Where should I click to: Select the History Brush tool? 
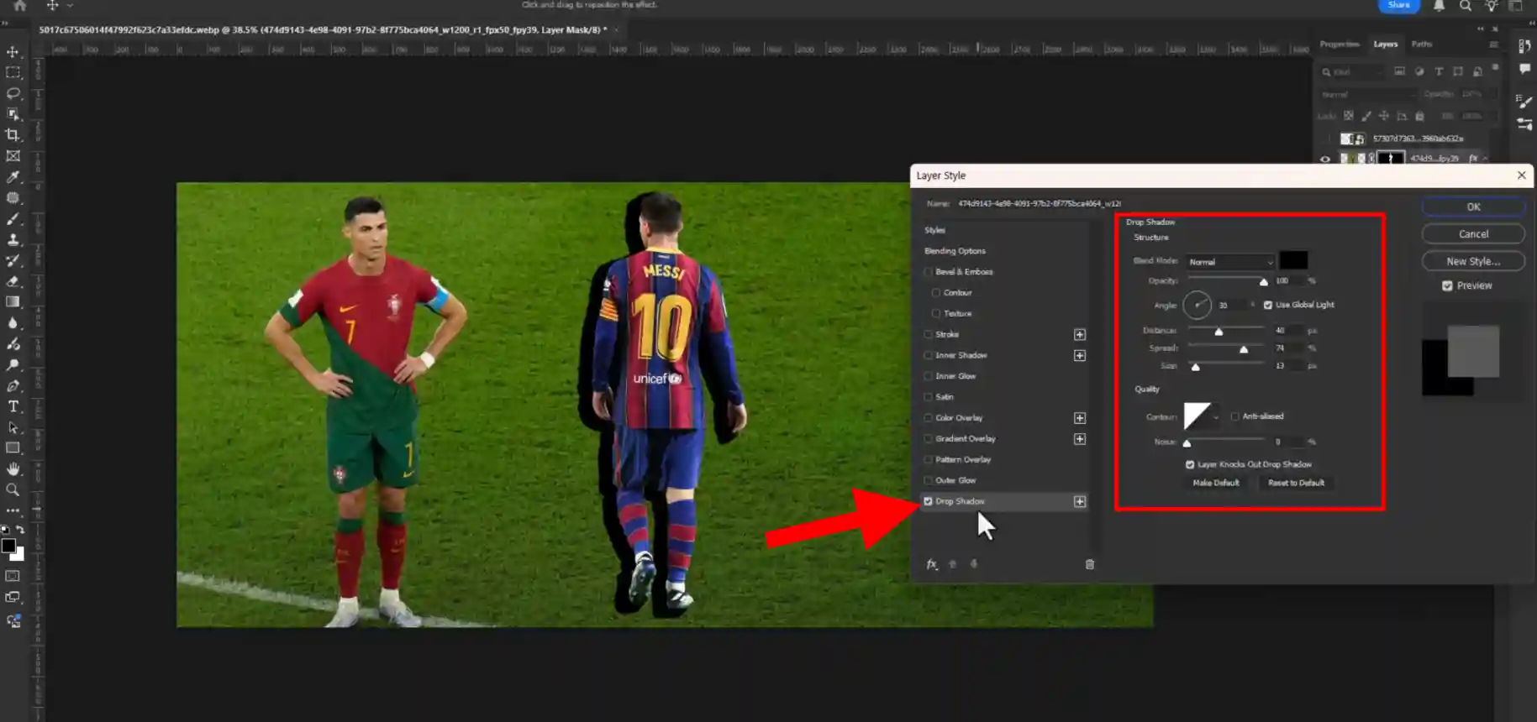click(13, 260)
